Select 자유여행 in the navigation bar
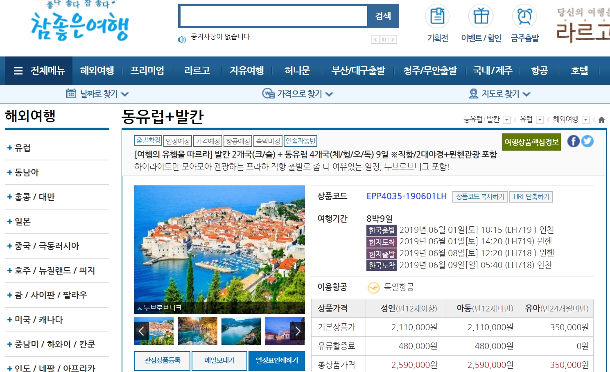Viewport: 610px width, 372px height. pyautogui.click(x=247, y=71)
